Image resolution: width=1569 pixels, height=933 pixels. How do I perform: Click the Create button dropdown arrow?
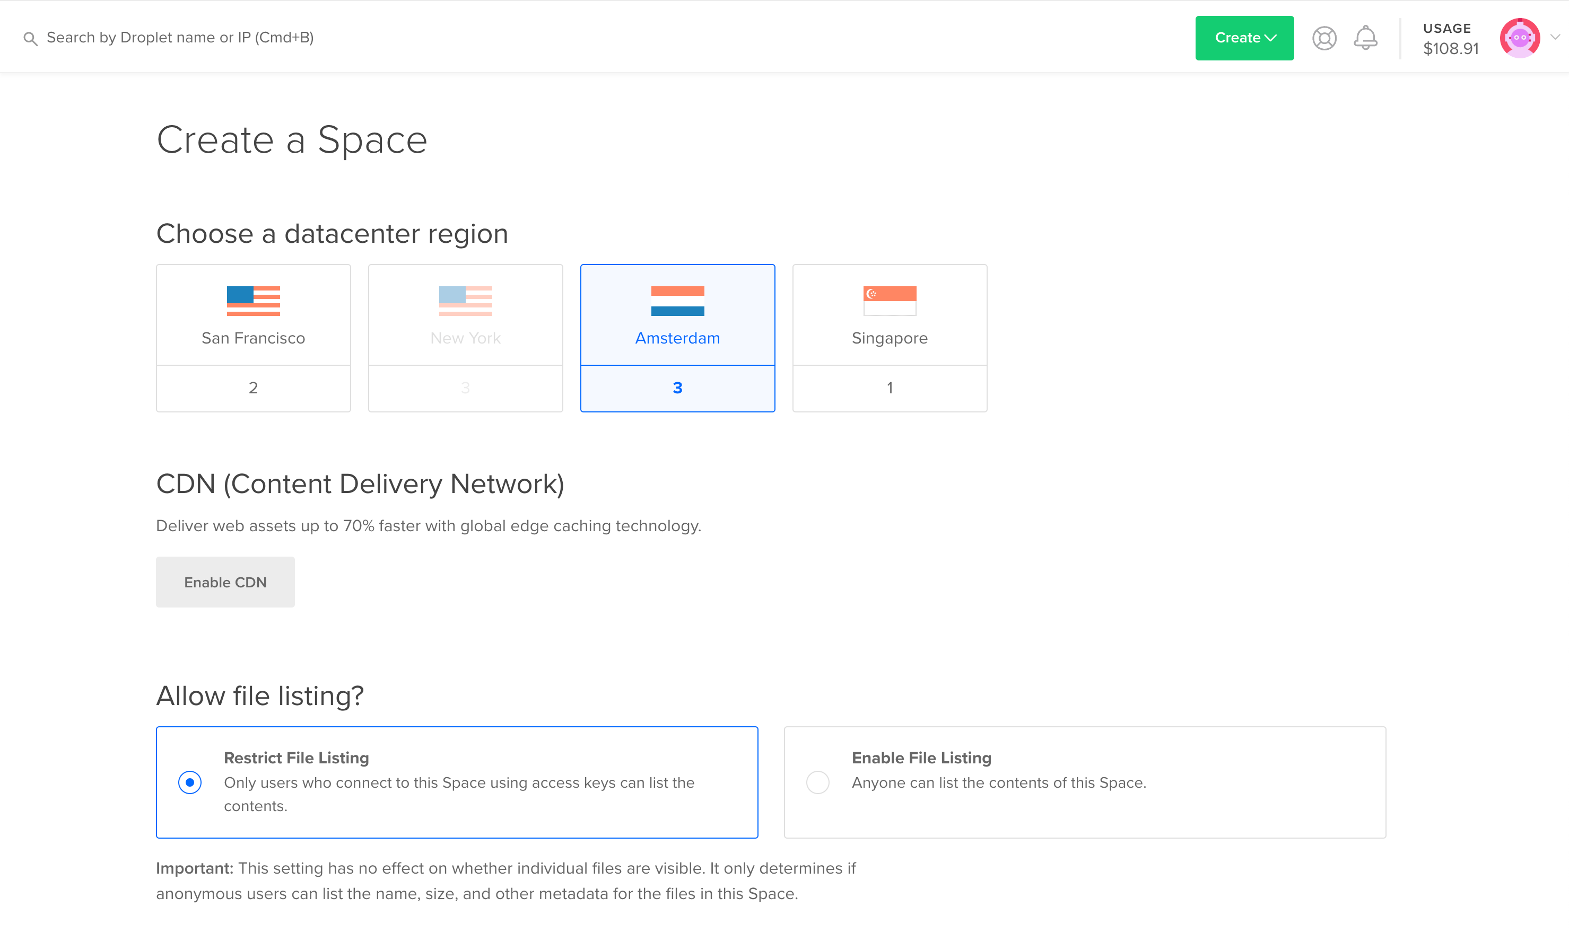(1270, 38)
